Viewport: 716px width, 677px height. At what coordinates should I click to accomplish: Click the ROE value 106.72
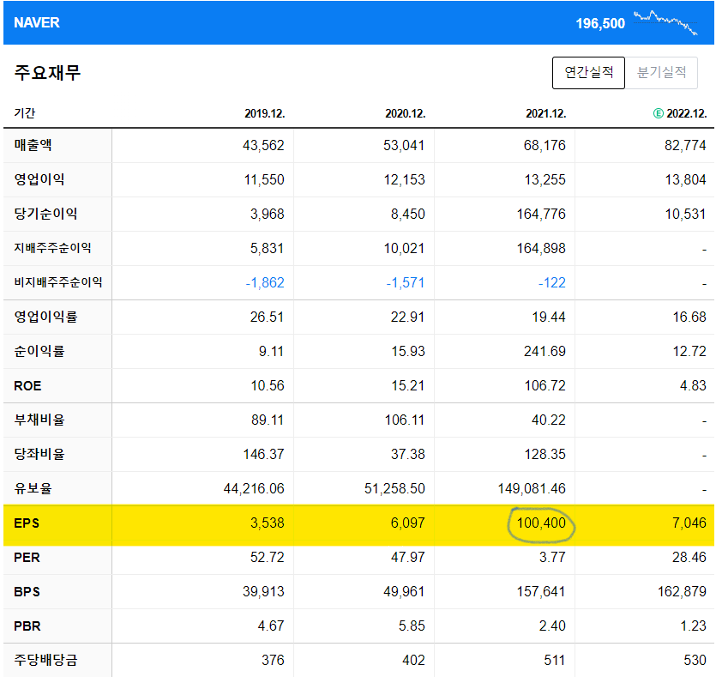pyautogui.click(x=545, y=385)
